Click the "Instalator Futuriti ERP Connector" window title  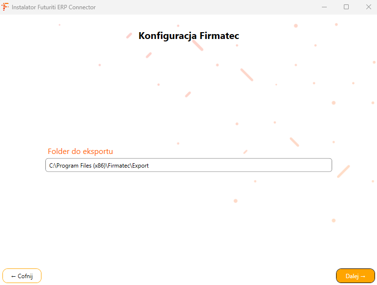(54, 7)
